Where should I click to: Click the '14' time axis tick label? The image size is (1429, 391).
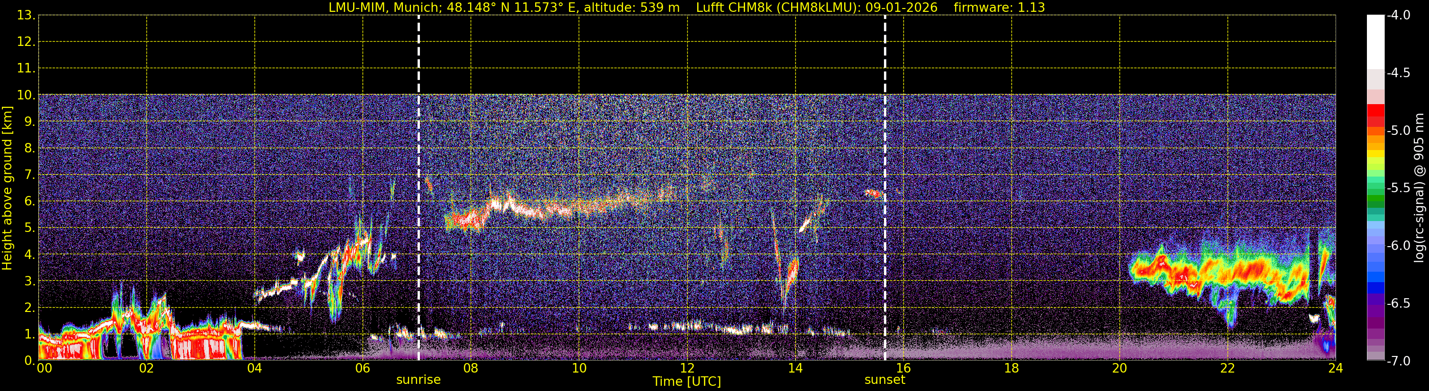pos(795,368)
